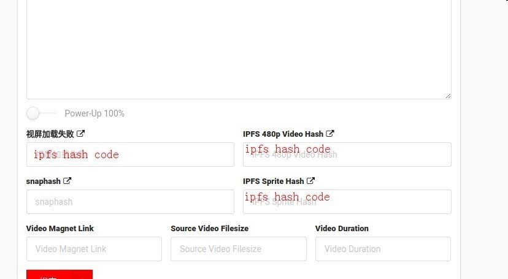Click the snaphash external link icon
Viewport: 508px width, 279px height.
(x=67, y=181)
